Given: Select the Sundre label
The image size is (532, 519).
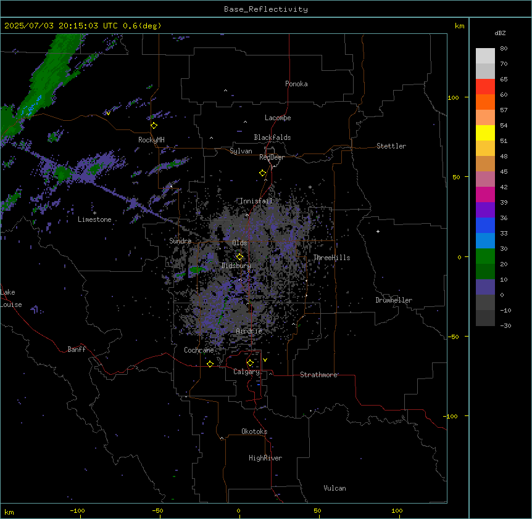Looking at the screenshot, I should click(x=180, y=241).
